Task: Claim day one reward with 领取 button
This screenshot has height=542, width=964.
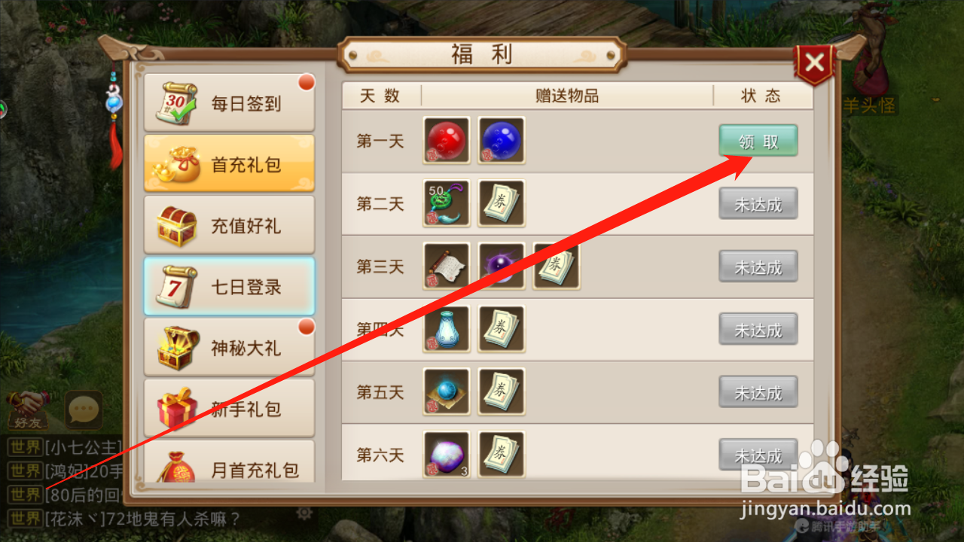Action: pos(758,141)
